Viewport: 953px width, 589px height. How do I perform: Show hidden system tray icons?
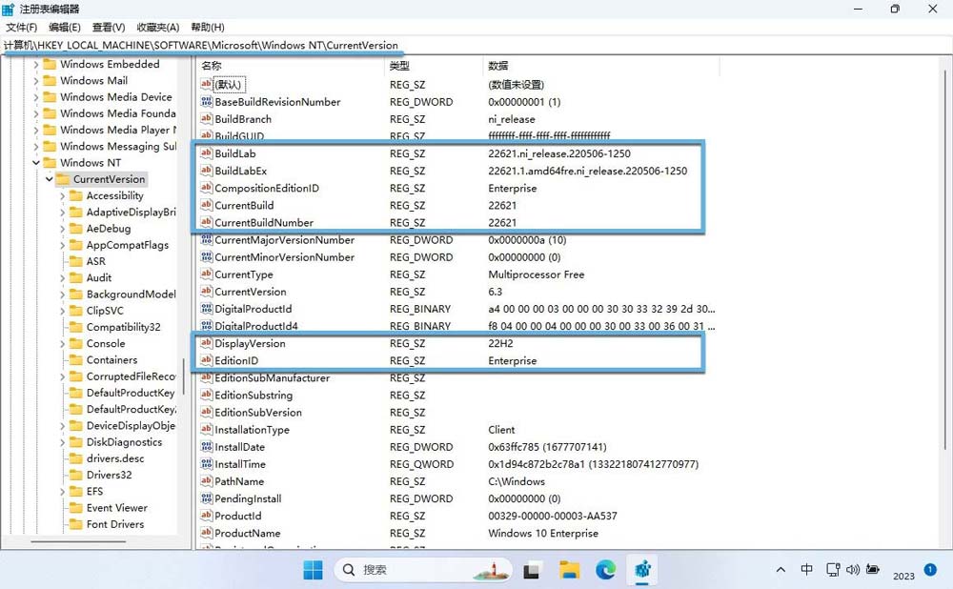(781, 570)
